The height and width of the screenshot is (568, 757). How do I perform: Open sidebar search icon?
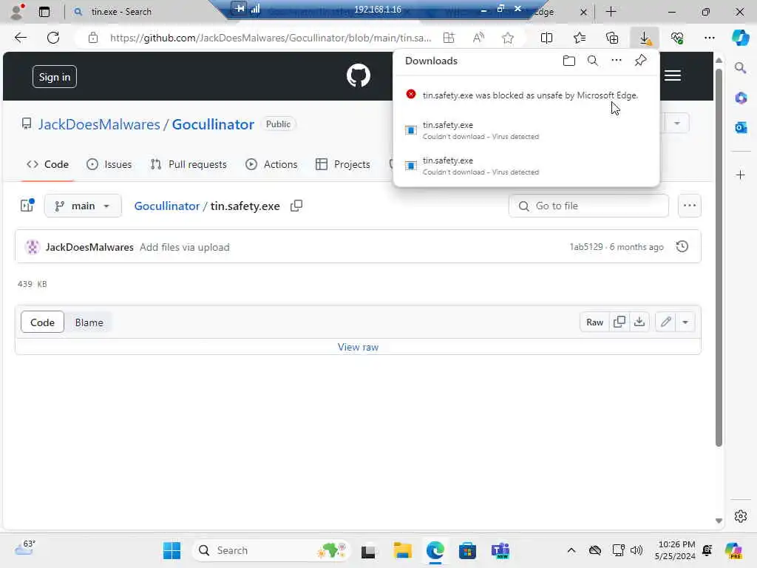tap(740, 68)
